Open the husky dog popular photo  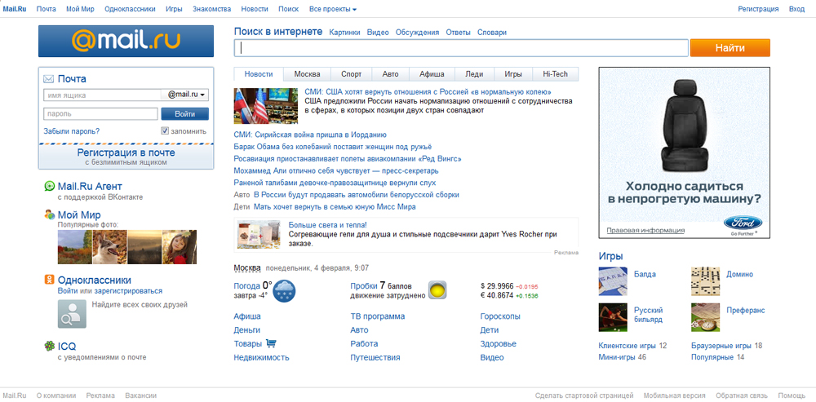(x=109, y=247)
